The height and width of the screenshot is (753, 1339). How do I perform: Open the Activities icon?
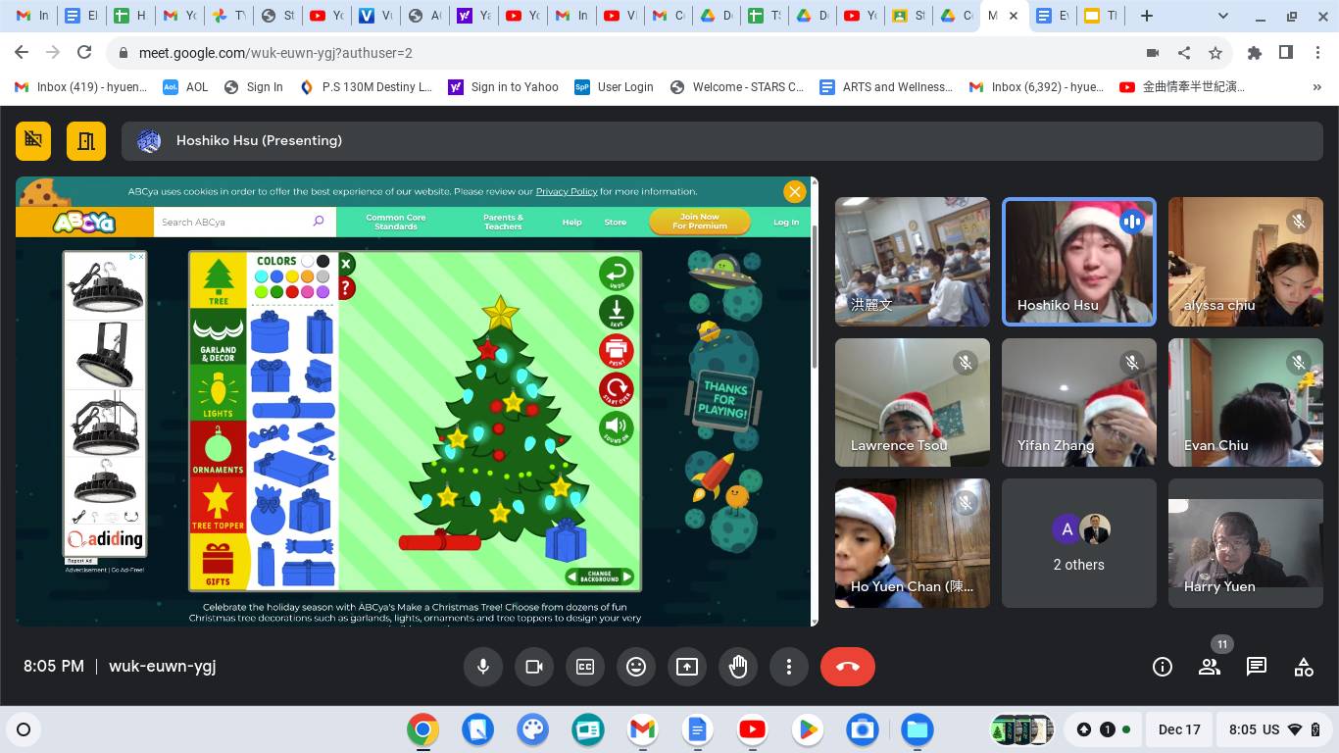1304,667
